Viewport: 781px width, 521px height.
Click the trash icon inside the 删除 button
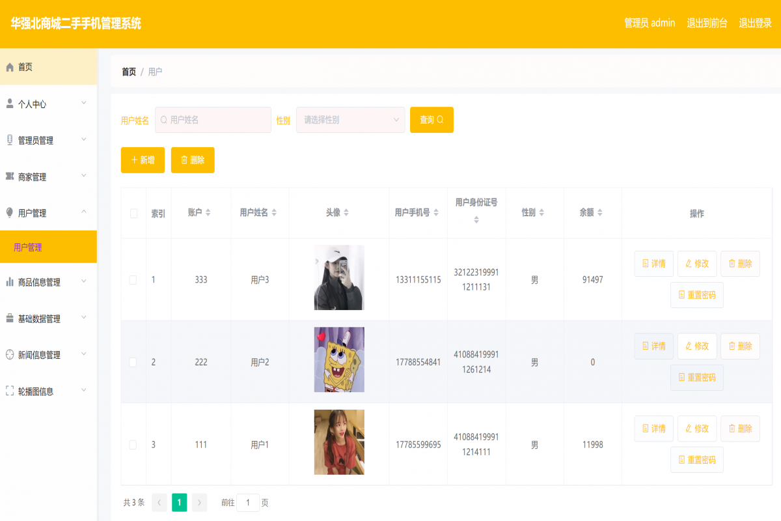point(184,160)
